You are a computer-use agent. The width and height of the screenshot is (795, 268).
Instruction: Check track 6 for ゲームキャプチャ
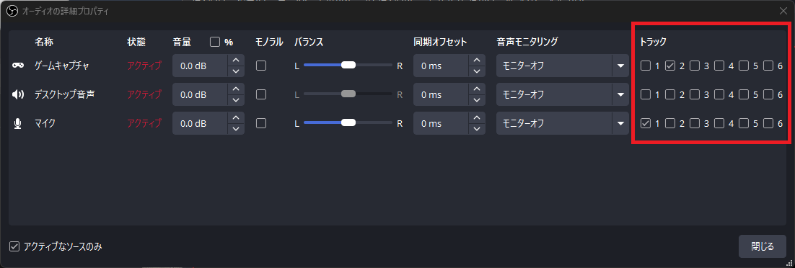point(768,66)
